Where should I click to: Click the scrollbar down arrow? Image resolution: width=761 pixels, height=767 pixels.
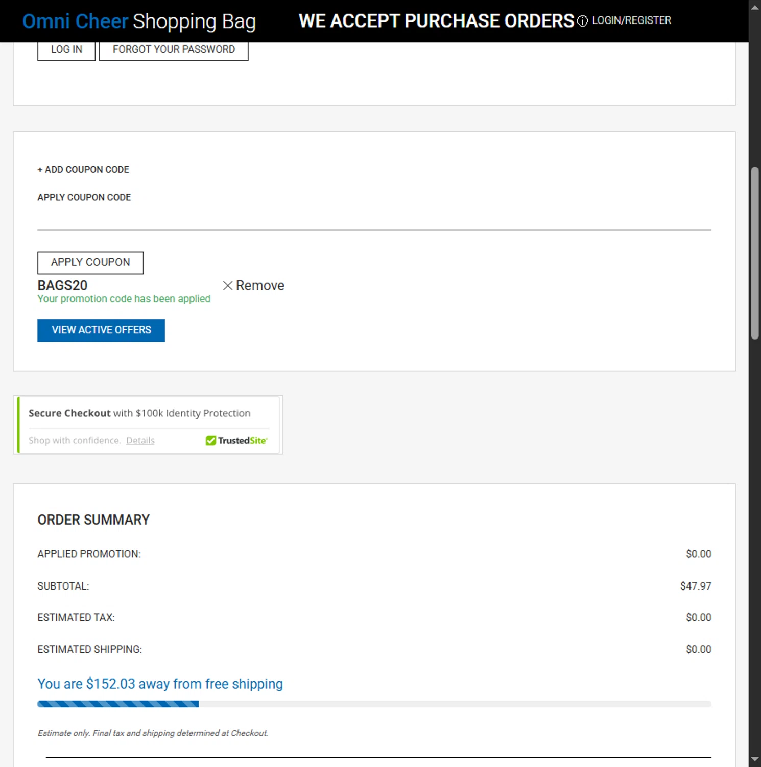tap(754, 759)
